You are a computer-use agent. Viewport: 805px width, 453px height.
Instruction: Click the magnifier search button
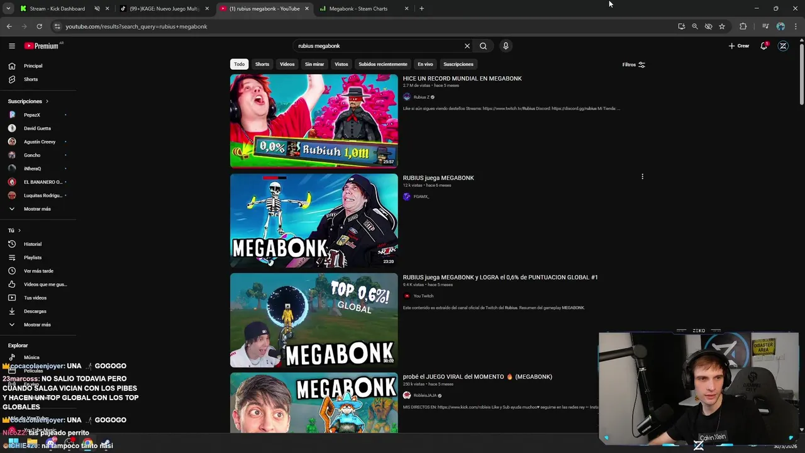tap(483, 46)
